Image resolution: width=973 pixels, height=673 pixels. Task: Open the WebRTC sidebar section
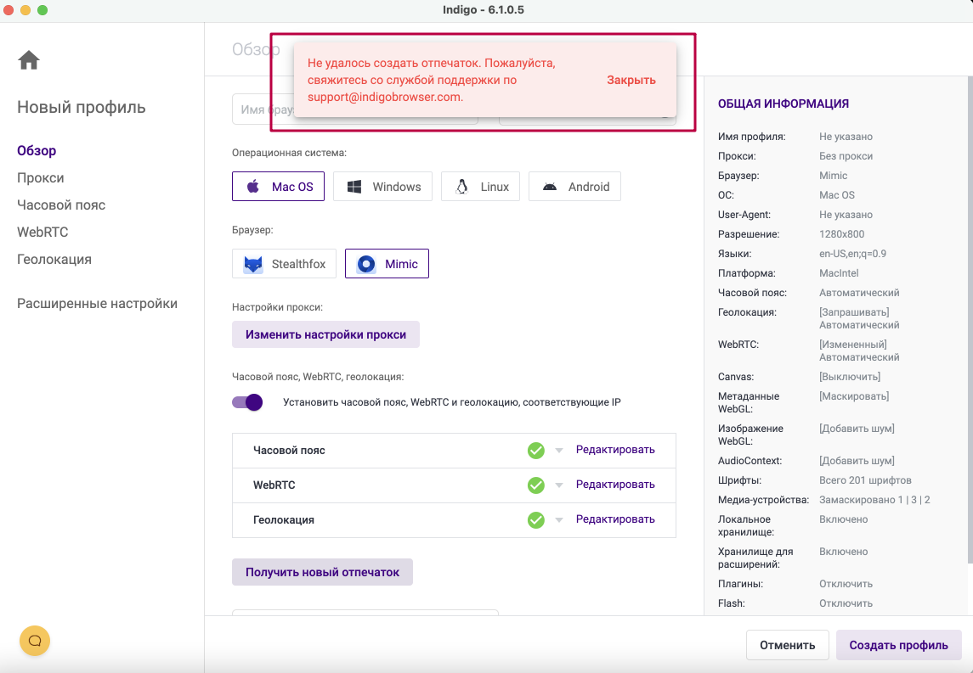[x=42, y=233]
